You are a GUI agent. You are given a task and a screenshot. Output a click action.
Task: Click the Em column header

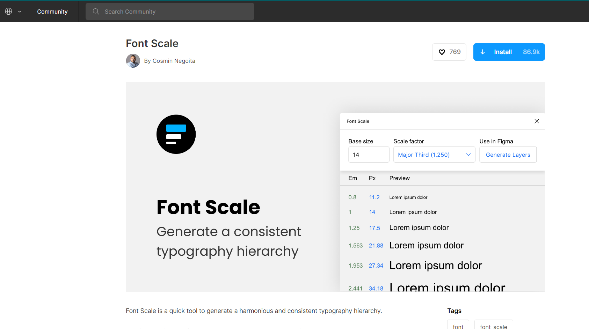point(353,178)
